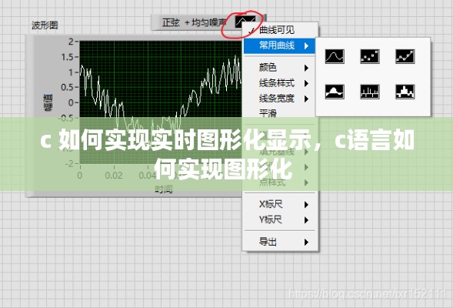Toggle the 曲线可见 checkmark item
Screen dimensions: 453x308
click(x=280, y=30)
